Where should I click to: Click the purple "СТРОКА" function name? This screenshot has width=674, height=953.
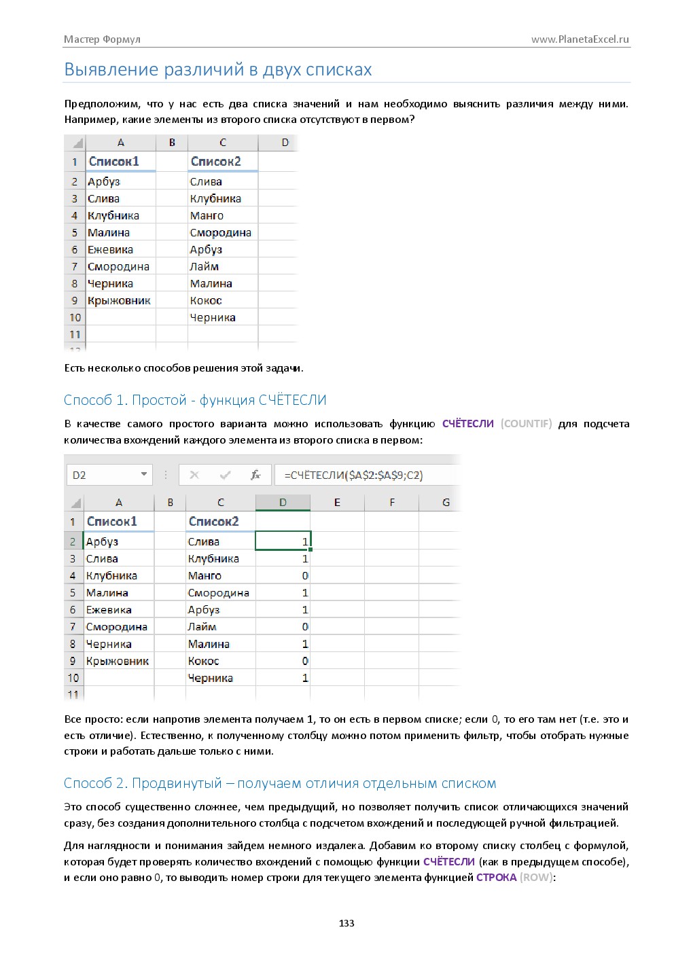[x=496, y=877]
